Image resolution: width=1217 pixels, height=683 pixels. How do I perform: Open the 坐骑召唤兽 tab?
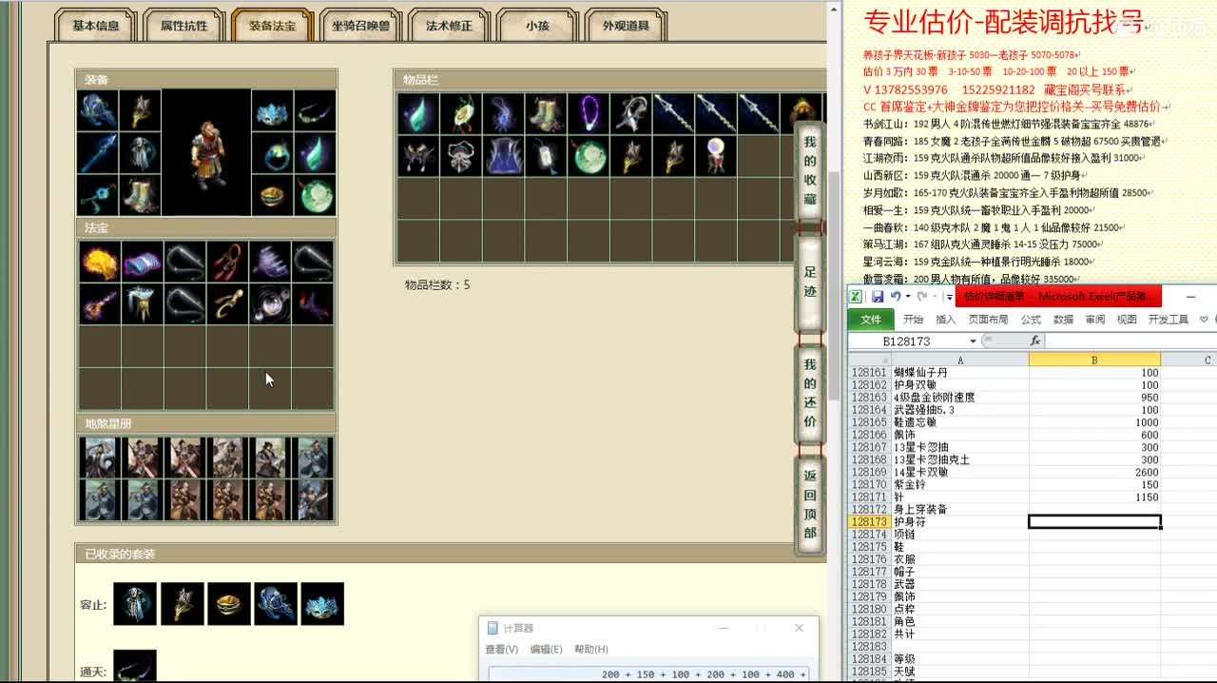(x=361, y=26)
